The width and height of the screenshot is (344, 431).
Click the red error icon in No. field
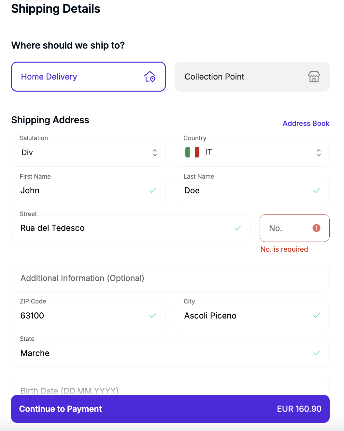point(316,228)
